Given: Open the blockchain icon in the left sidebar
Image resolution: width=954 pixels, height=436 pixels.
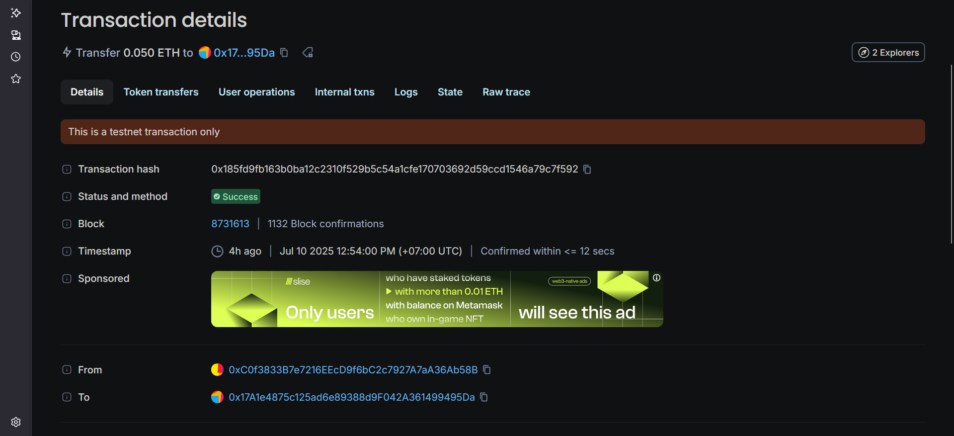Looking at the screenshot, I should pyautogui.click(x=16, y=35).
